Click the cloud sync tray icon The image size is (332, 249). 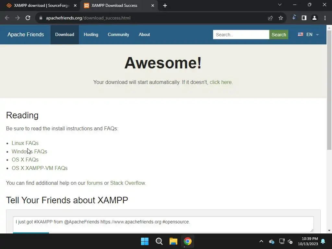click(x=272, y=241)
